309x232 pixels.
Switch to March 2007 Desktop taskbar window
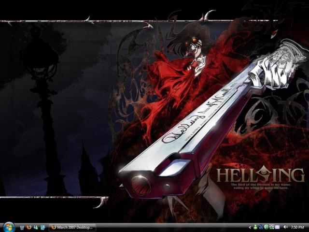72,227
